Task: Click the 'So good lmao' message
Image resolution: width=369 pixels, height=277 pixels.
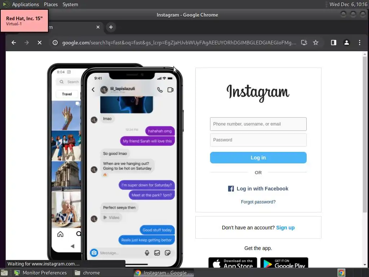Action: (115, 154)
